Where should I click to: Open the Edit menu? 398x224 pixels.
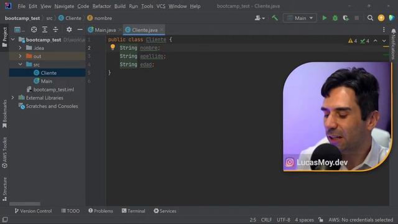(x=33, y=6)
